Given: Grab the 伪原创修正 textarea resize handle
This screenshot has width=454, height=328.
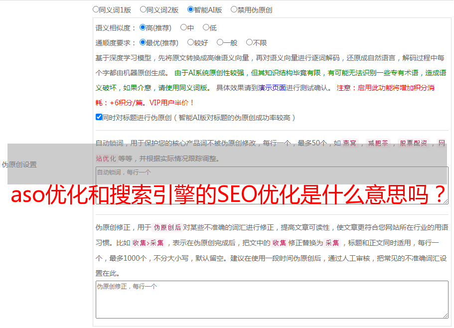Looking at the screenshot, I should [x=446, y=316].
